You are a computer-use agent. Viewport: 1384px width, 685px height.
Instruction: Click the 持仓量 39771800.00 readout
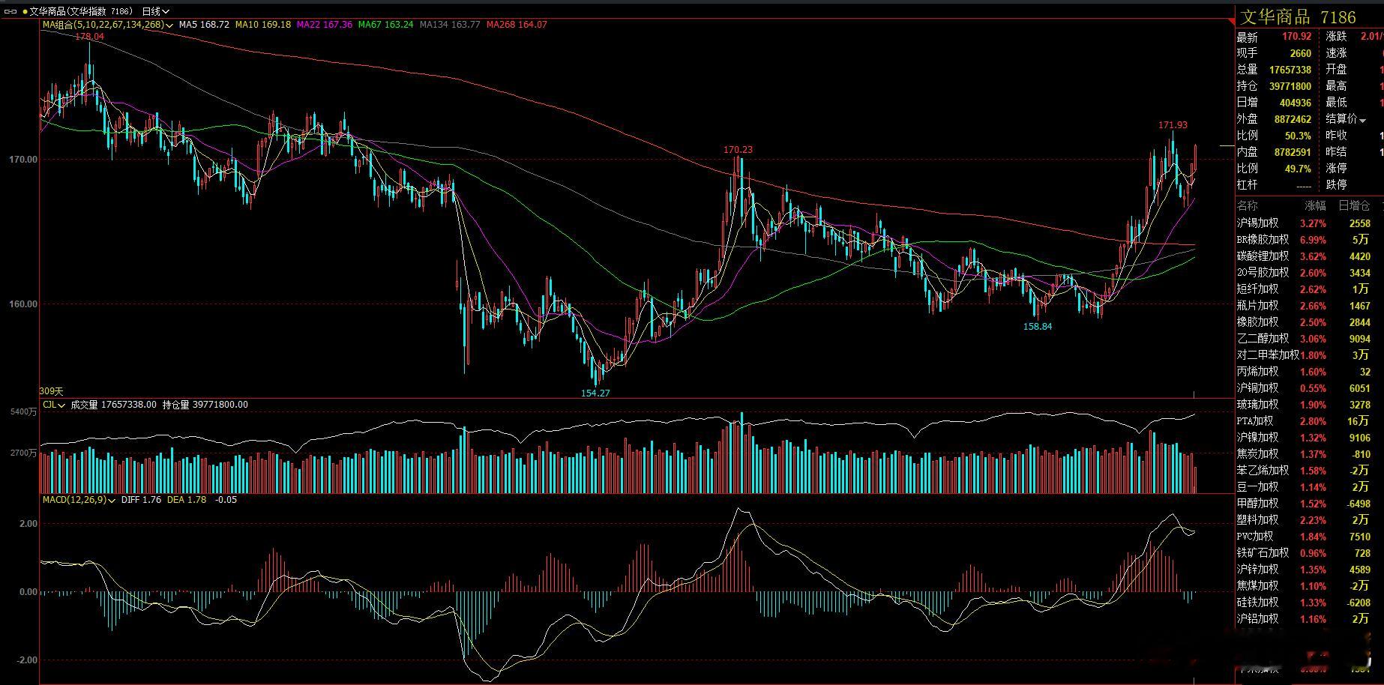pyautogui.click(x=205, y=405)
